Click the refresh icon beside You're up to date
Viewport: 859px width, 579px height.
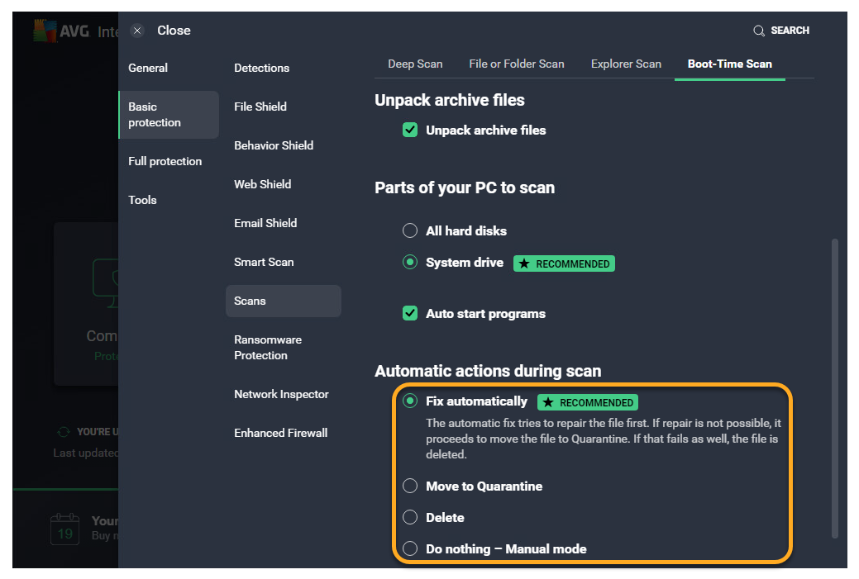(x=63, y=432)
